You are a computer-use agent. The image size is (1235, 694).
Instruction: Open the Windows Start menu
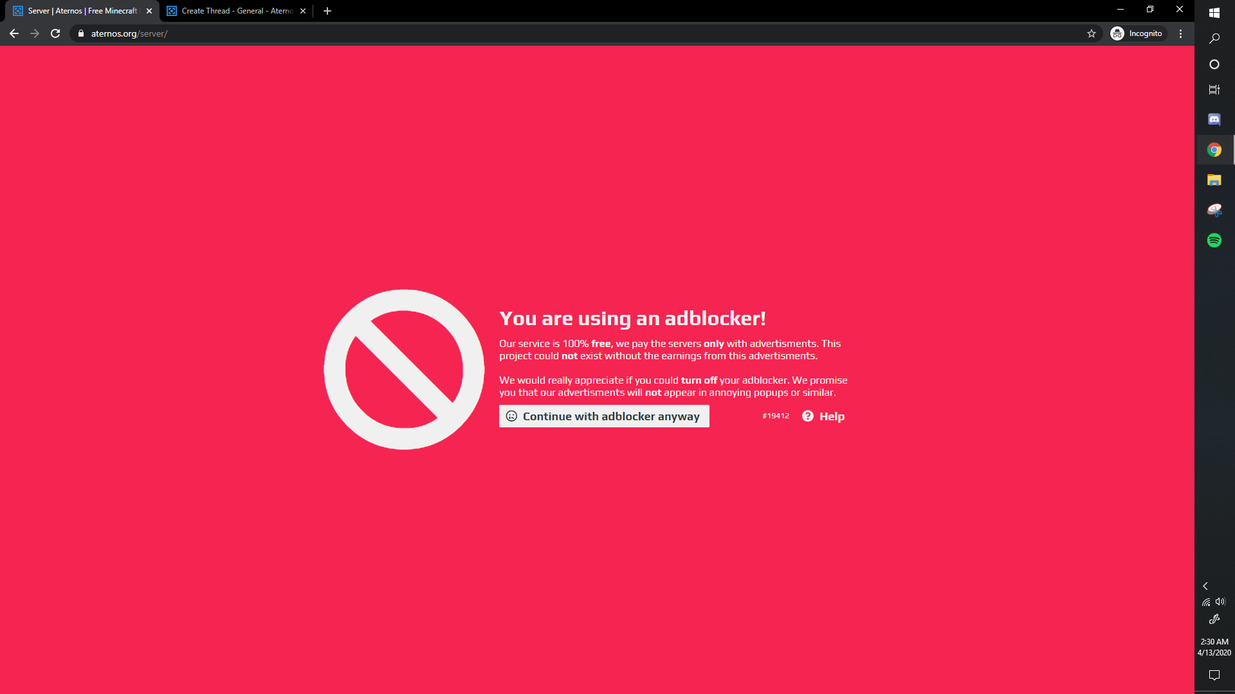1214,13
